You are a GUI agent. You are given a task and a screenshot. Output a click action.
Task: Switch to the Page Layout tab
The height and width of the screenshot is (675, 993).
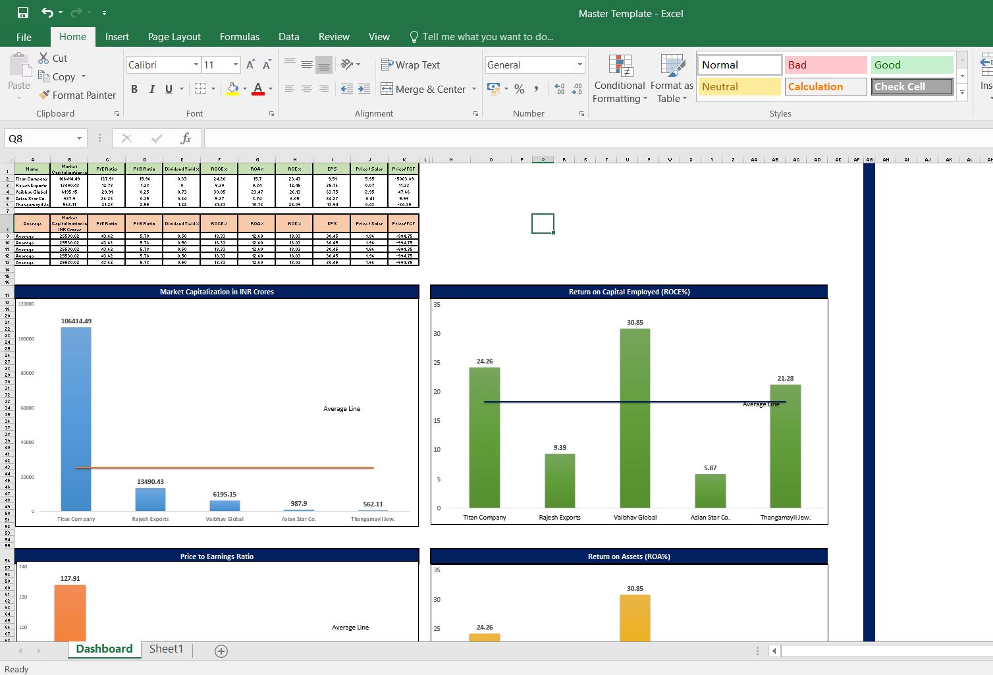[174, 37]
